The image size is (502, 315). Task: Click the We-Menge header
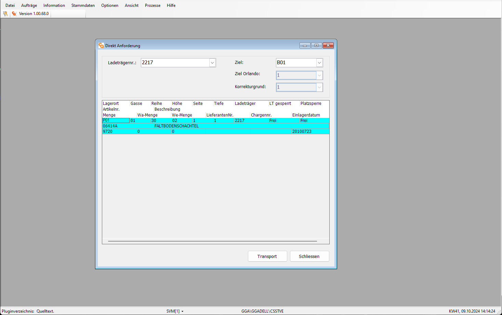182,115
